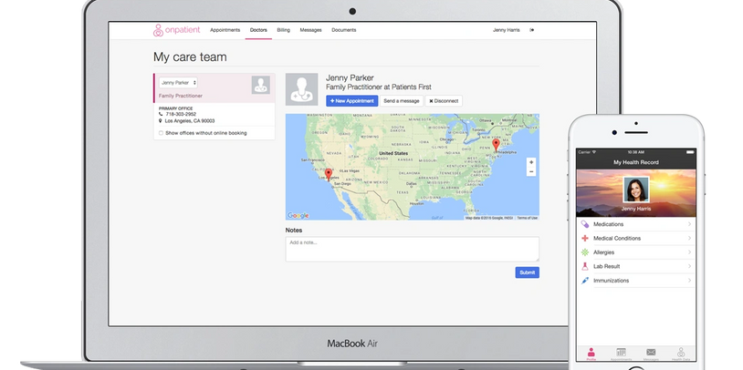Viewport: 743px width, 370px height.
Task: Click the New Appointment button
Action: tap(351, 100)
